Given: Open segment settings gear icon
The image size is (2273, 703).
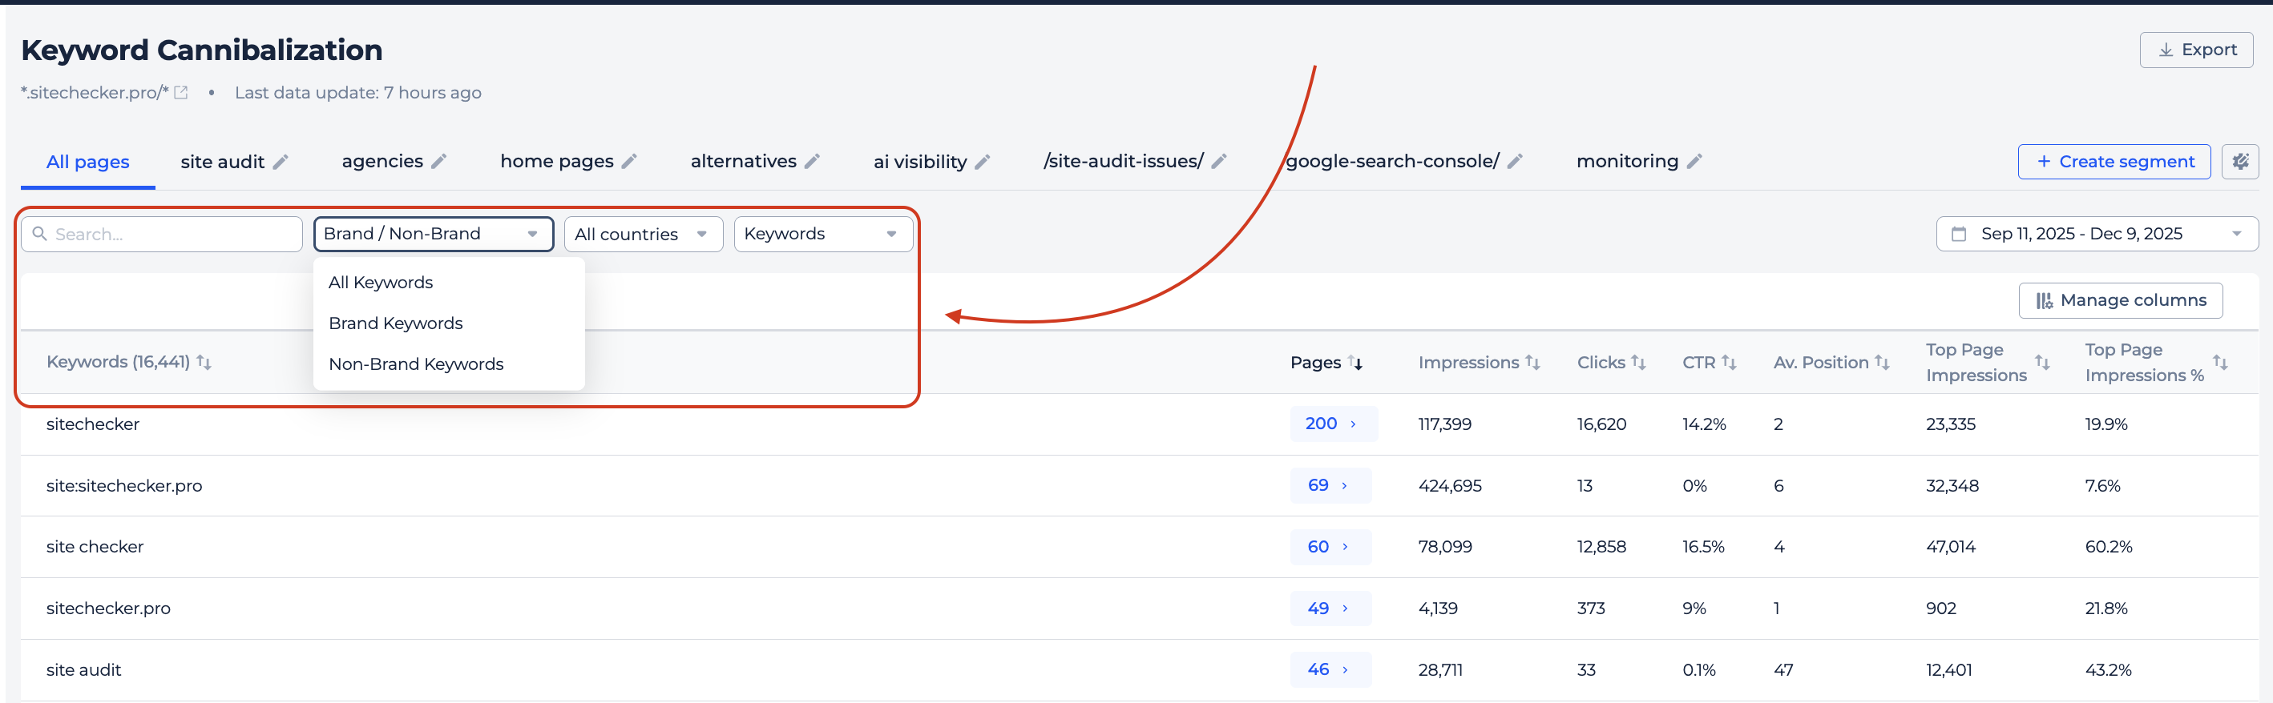Looking at the screenshot, I should point(2240,162).
